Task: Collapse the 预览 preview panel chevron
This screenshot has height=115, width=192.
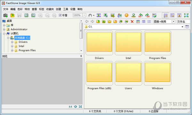Action: [81, 56]
